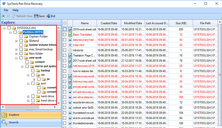Click the hard-drive folder icon
The width and height of the screenshot is (222, 128).
(x=38, y=96)
